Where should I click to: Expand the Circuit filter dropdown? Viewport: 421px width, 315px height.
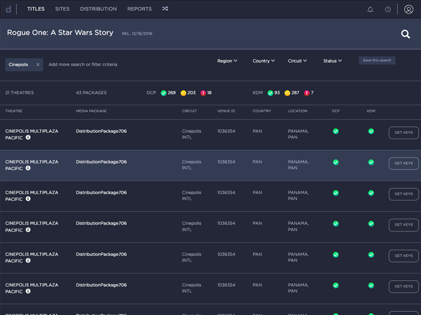(297, 61)
